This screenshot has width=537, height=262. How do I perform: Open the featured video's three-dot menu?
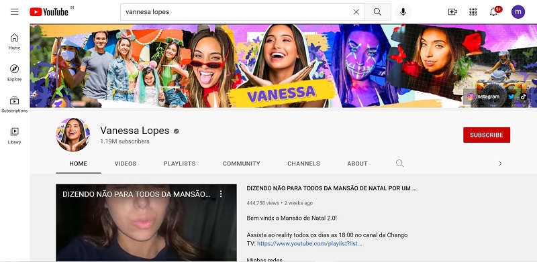221,194
